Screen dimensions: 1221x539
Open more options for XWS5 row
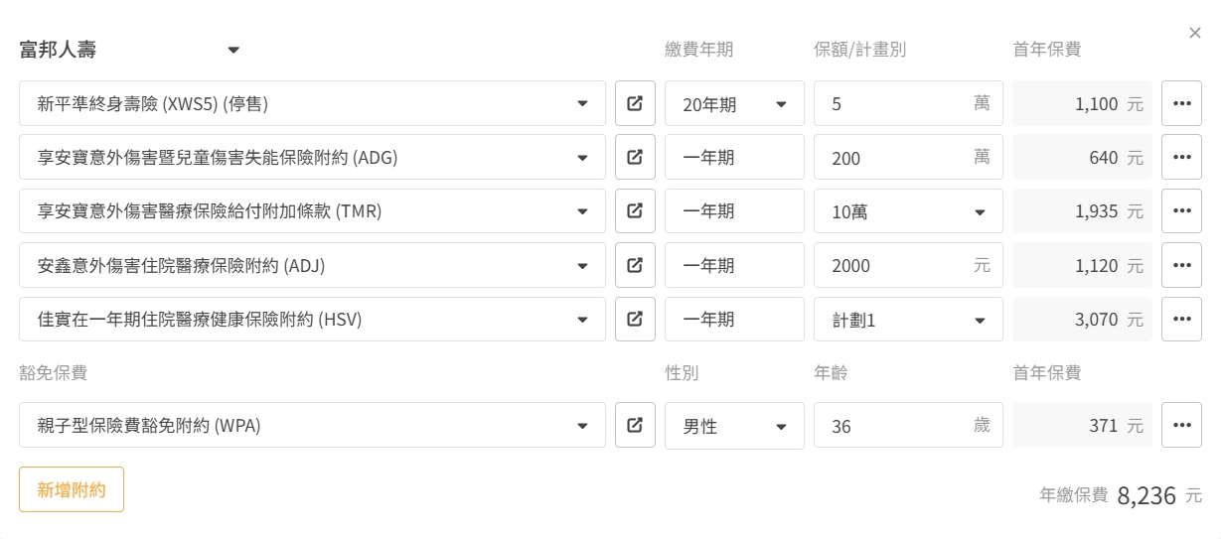tap(1181, 103)
